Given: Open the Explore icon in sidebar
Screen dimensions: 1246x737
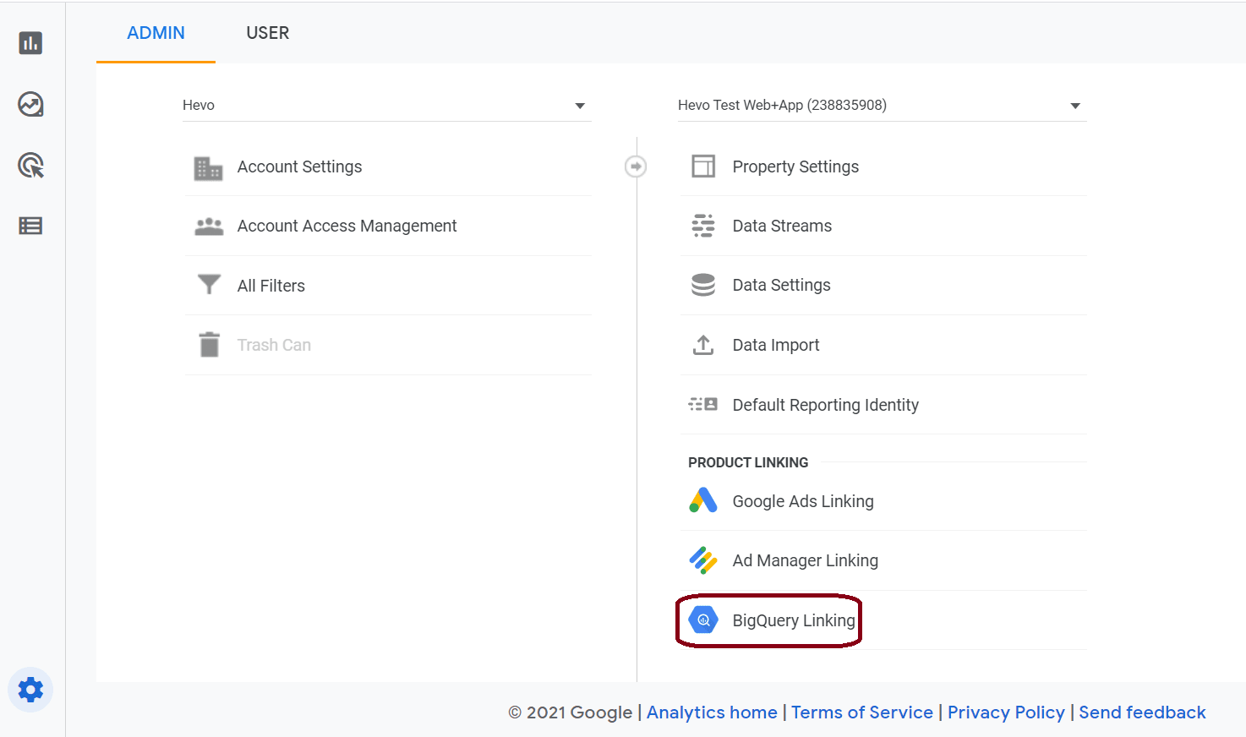Looking at the screenshot, I should coord(30,104).
